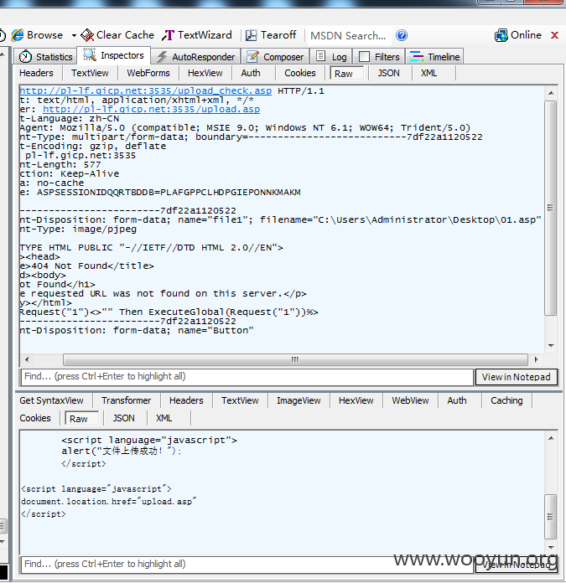
Task: Click the document.location.href response line
Action: point(109,502)
